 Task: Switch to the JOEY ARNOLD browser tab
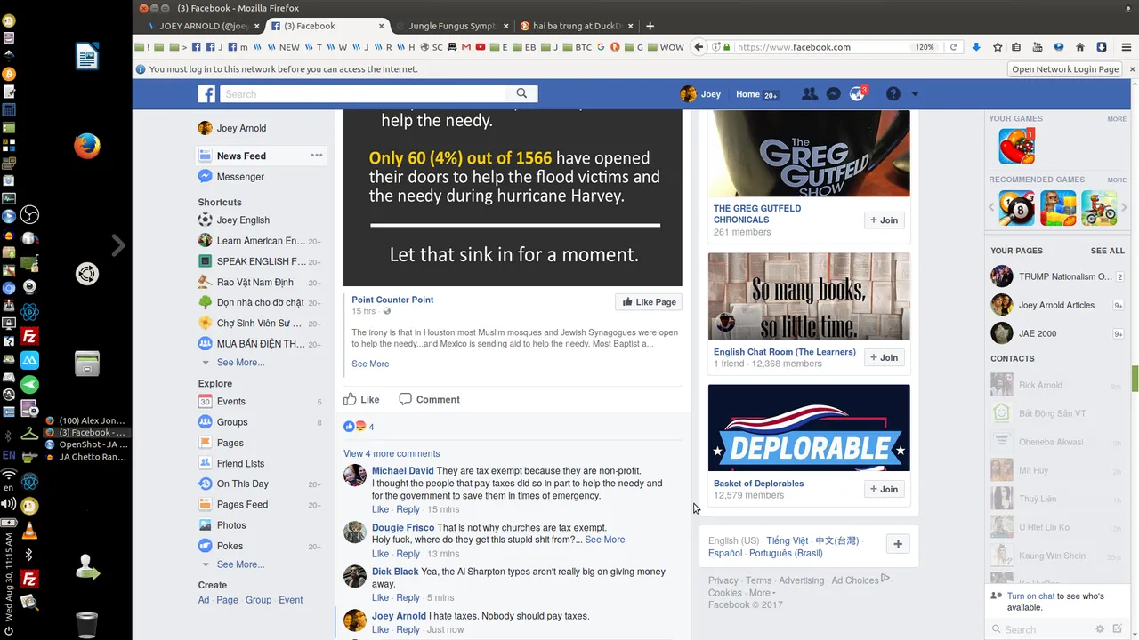click(203, 26)
